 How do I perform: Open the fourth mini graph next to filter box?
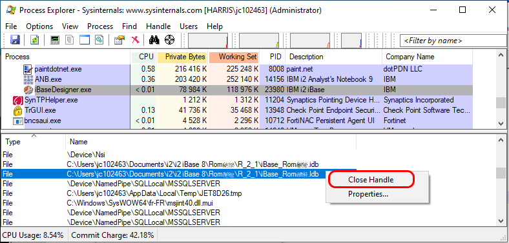(351, 41)
